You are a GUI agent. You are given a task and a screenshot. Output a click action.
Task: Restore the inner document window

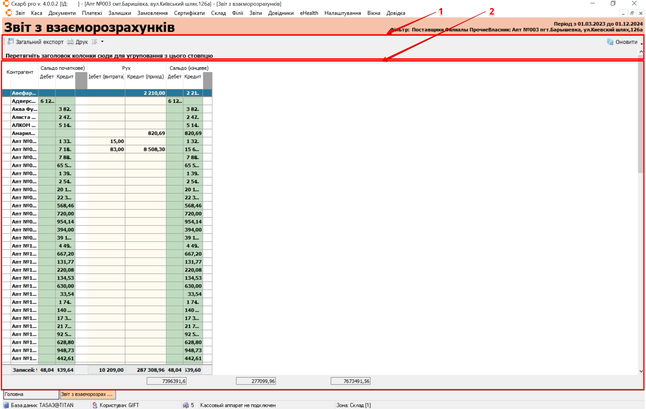pos(632,13)
